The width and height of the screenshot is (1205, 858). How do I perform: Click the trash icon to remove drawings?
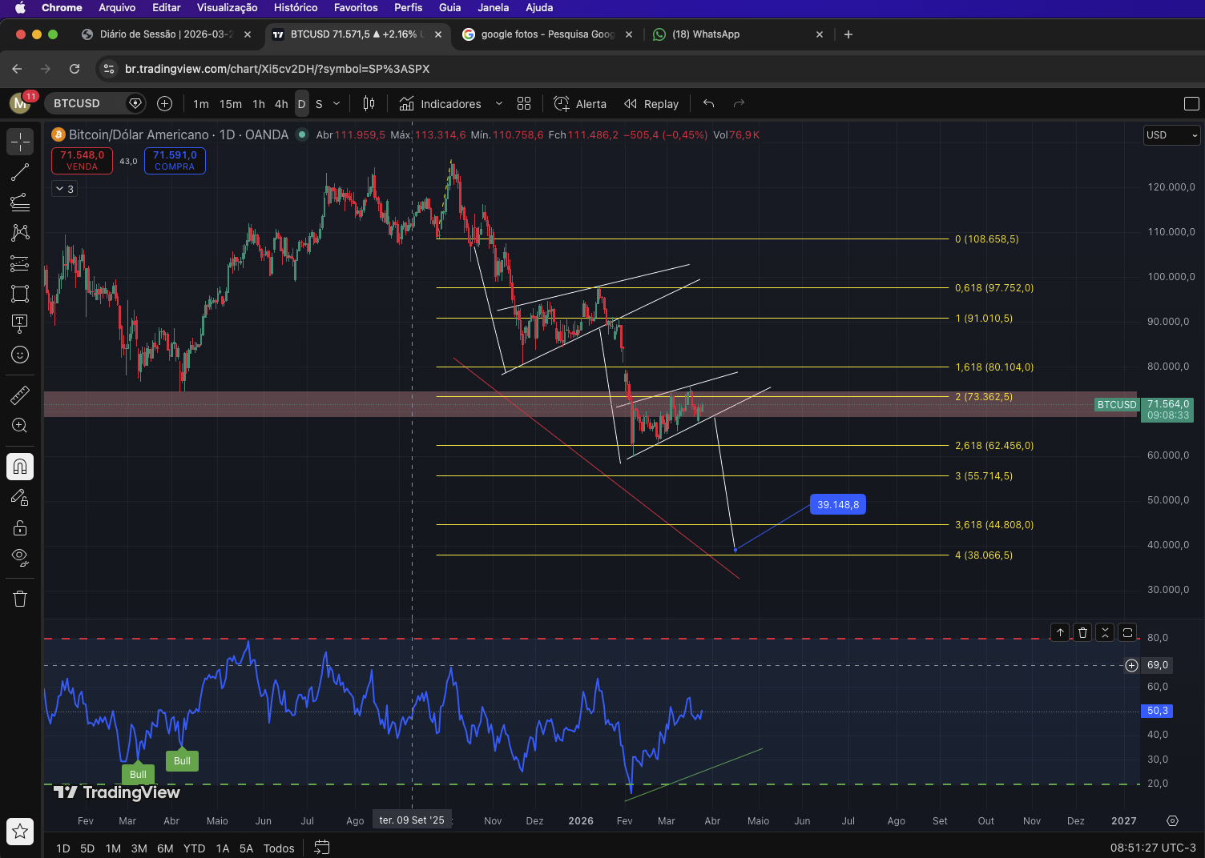point(20,599)
